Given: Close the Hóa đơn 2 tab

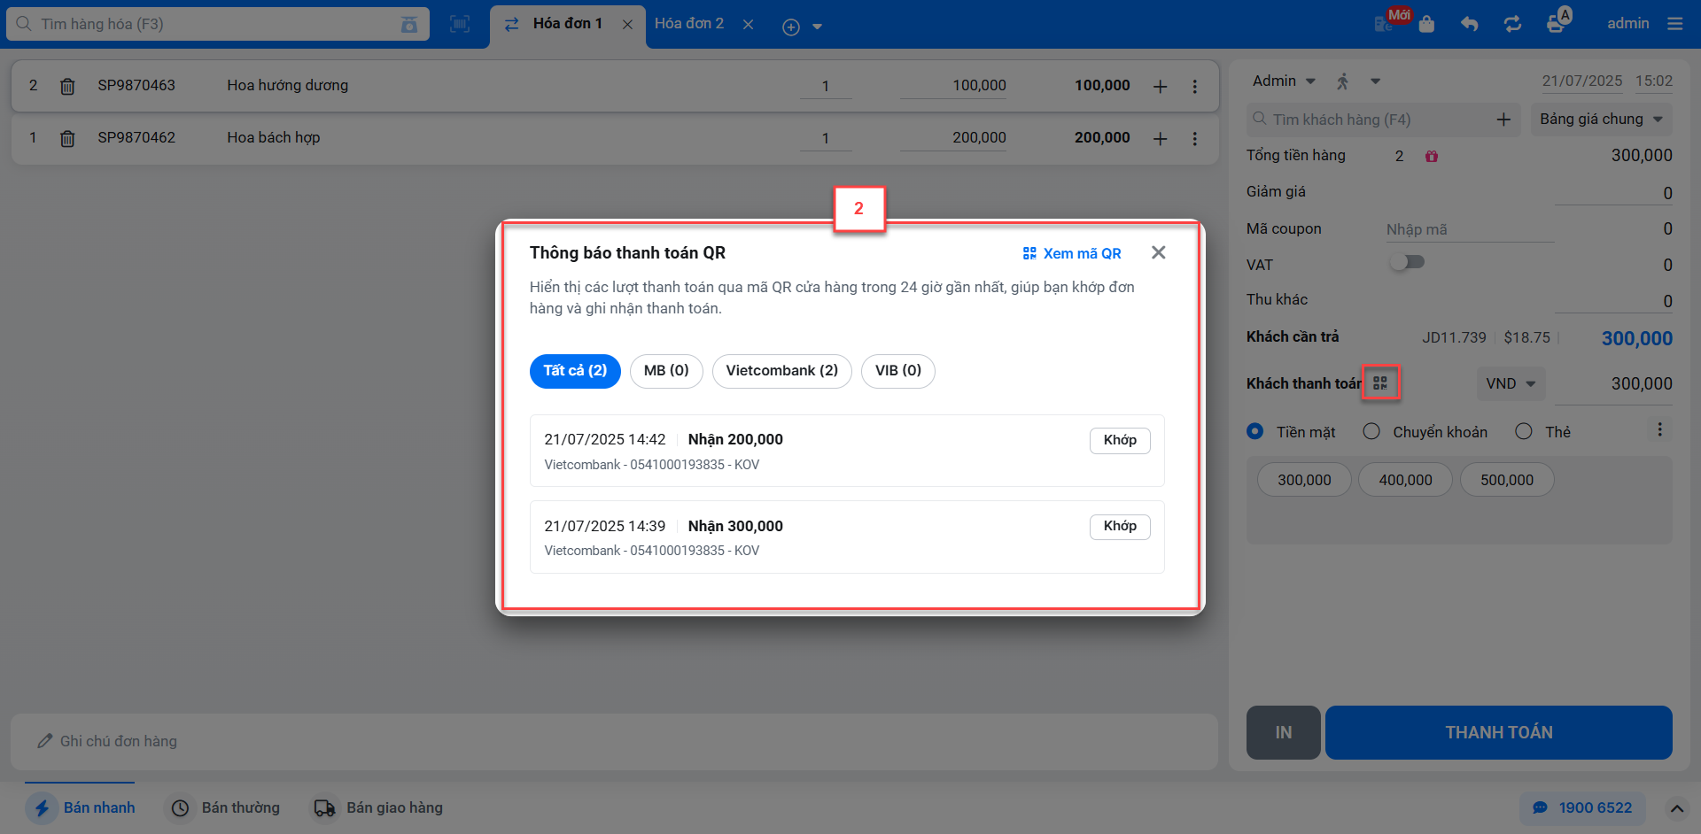Looking at the screenshot, I should pos(748,25).
